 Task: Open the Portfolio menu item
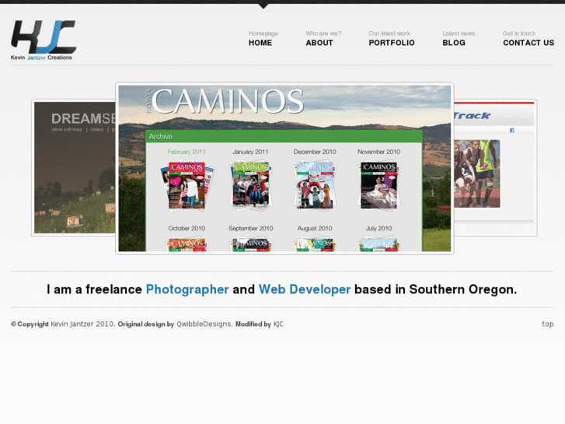coord(392,39)
